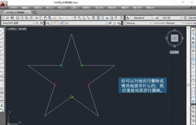Viewport: 196px width, 125px height.
Task: Open the AutoCAD 经典 workspace dropdown
Action: pyautogui.click(x=33, y=23)
